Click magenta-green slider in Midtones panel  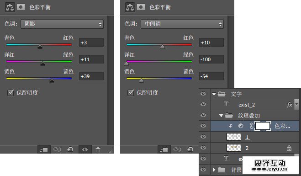[x=159, y=62]
